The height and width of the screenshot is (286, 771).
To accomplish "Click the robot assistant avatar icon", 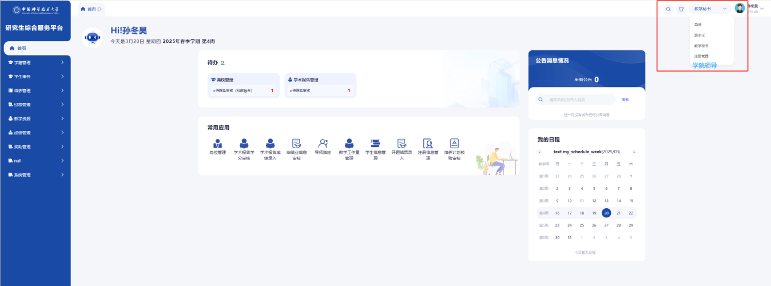I will click(x=93, y=37).
